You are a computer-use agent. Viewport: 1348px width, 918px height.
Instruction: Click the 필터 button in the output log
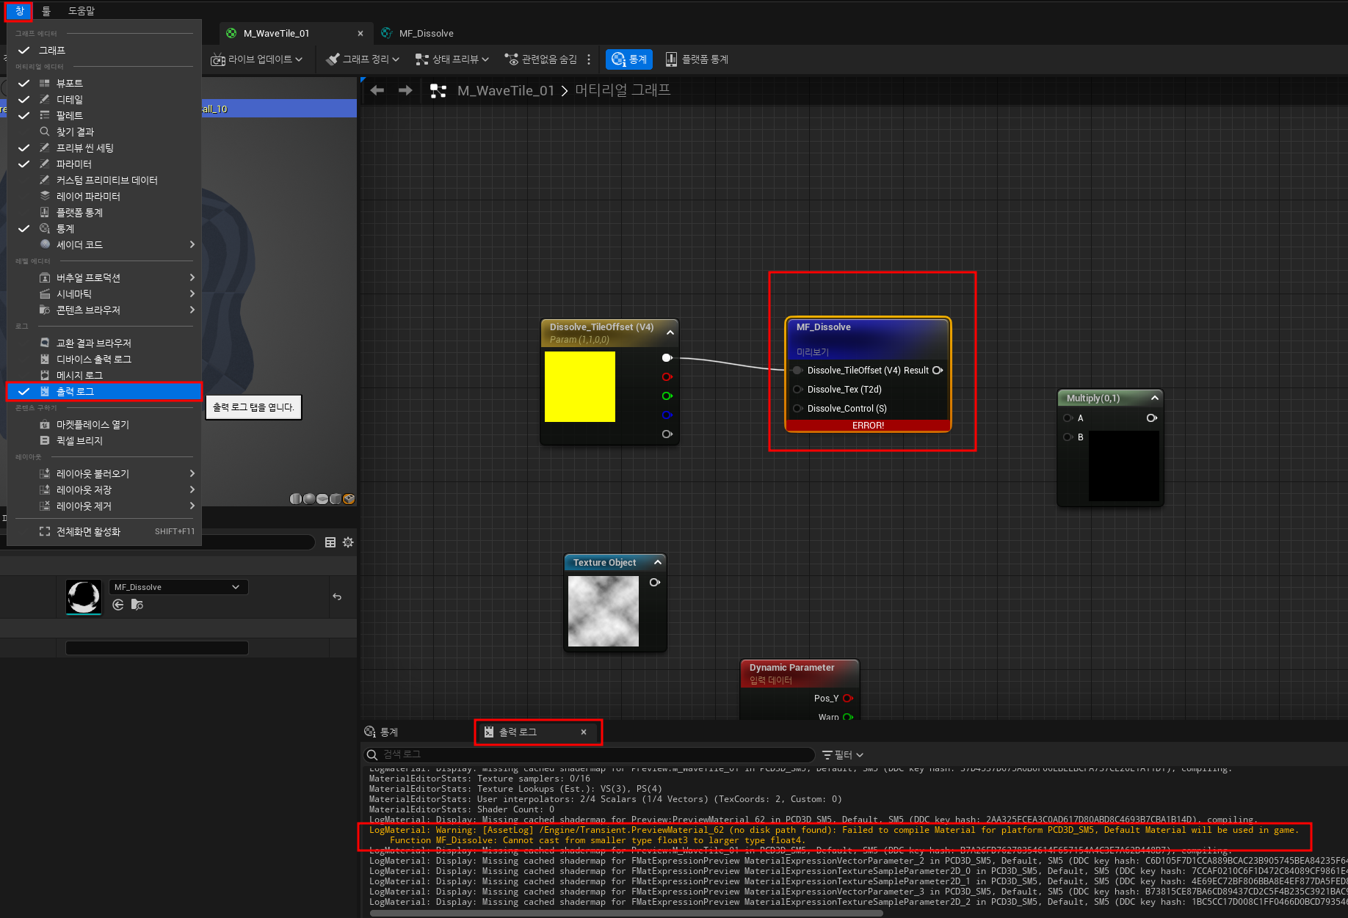coord(843,754)
